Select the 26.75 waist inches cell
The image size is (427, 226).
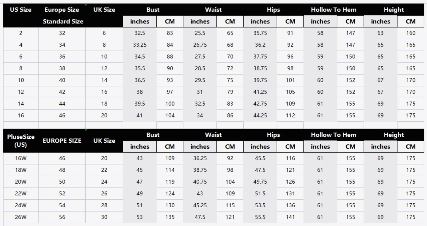[200, 45]
